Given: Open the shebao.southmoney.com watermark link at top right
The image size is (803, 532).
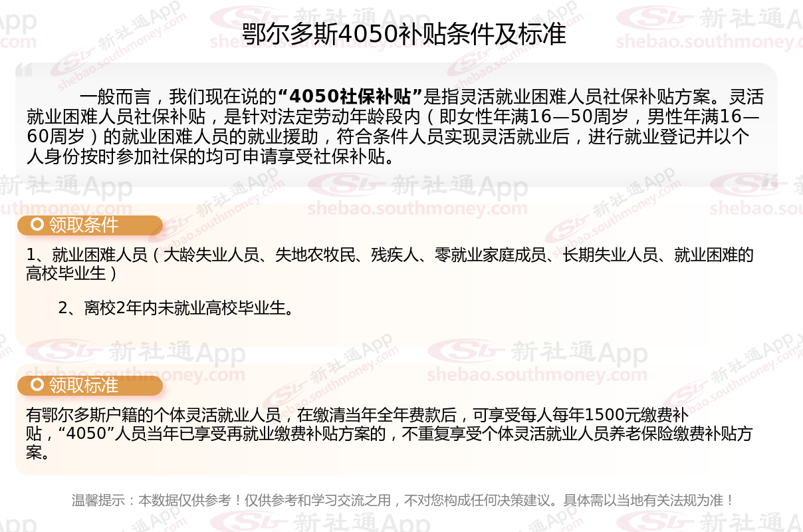Looking at the screenshot, I should click(x=709, y=42).
